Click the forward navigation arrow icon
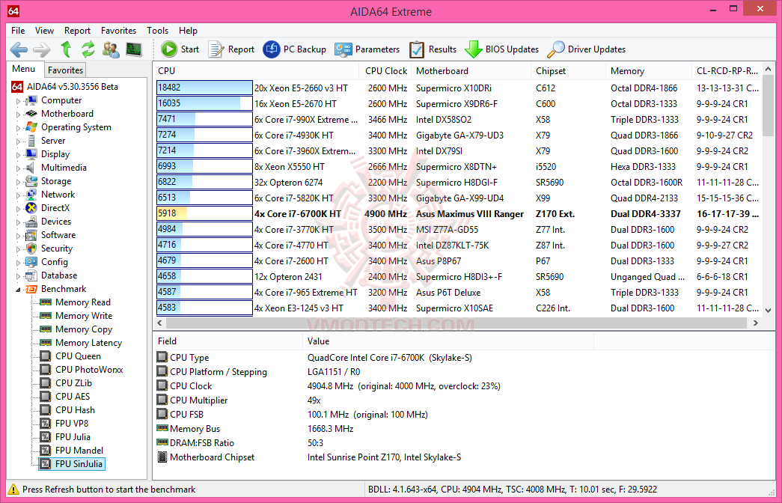 pyautogui.click(x=42, y=49)
